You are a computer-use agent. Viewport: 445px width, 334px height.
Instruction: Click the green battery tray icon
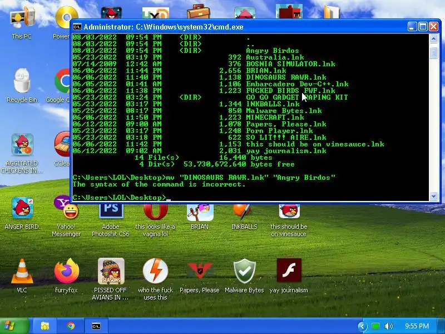click(375, 326)
